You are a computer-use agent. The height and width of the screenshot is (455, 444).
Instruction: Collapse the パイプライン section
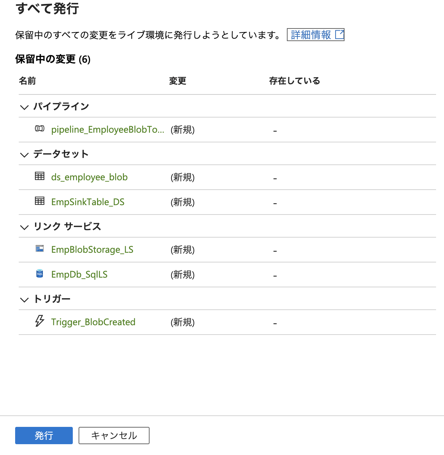[24, 106]
